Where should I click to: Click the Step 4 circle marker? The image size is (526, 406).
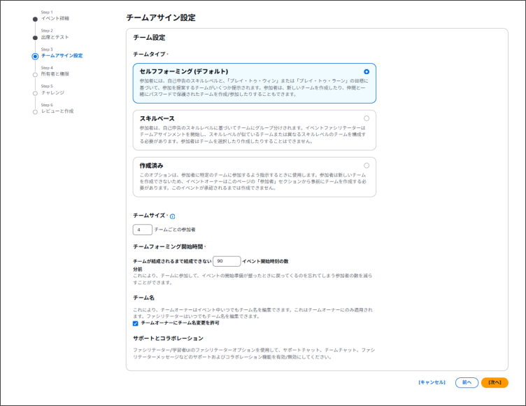point(35,73)
